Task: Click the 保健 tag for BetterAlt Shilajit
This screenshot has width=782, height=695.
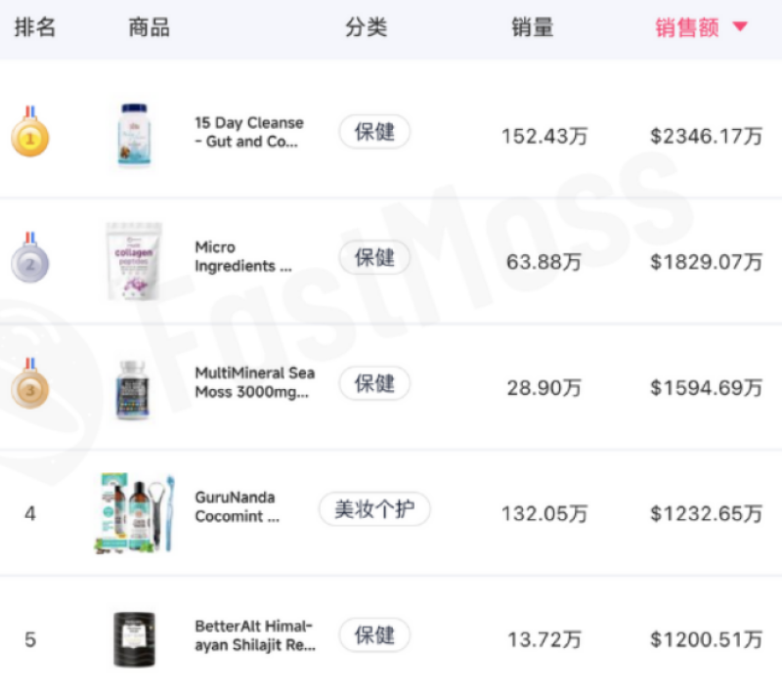Action: point(374,635)
